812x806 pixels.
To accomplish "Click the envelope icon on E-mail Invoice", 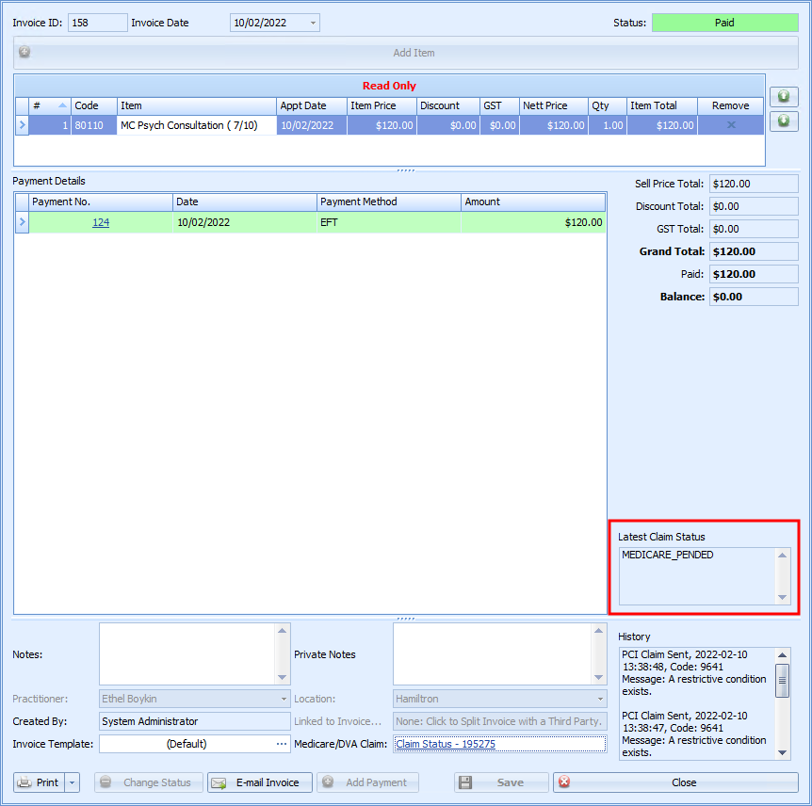I will [219, 782].
